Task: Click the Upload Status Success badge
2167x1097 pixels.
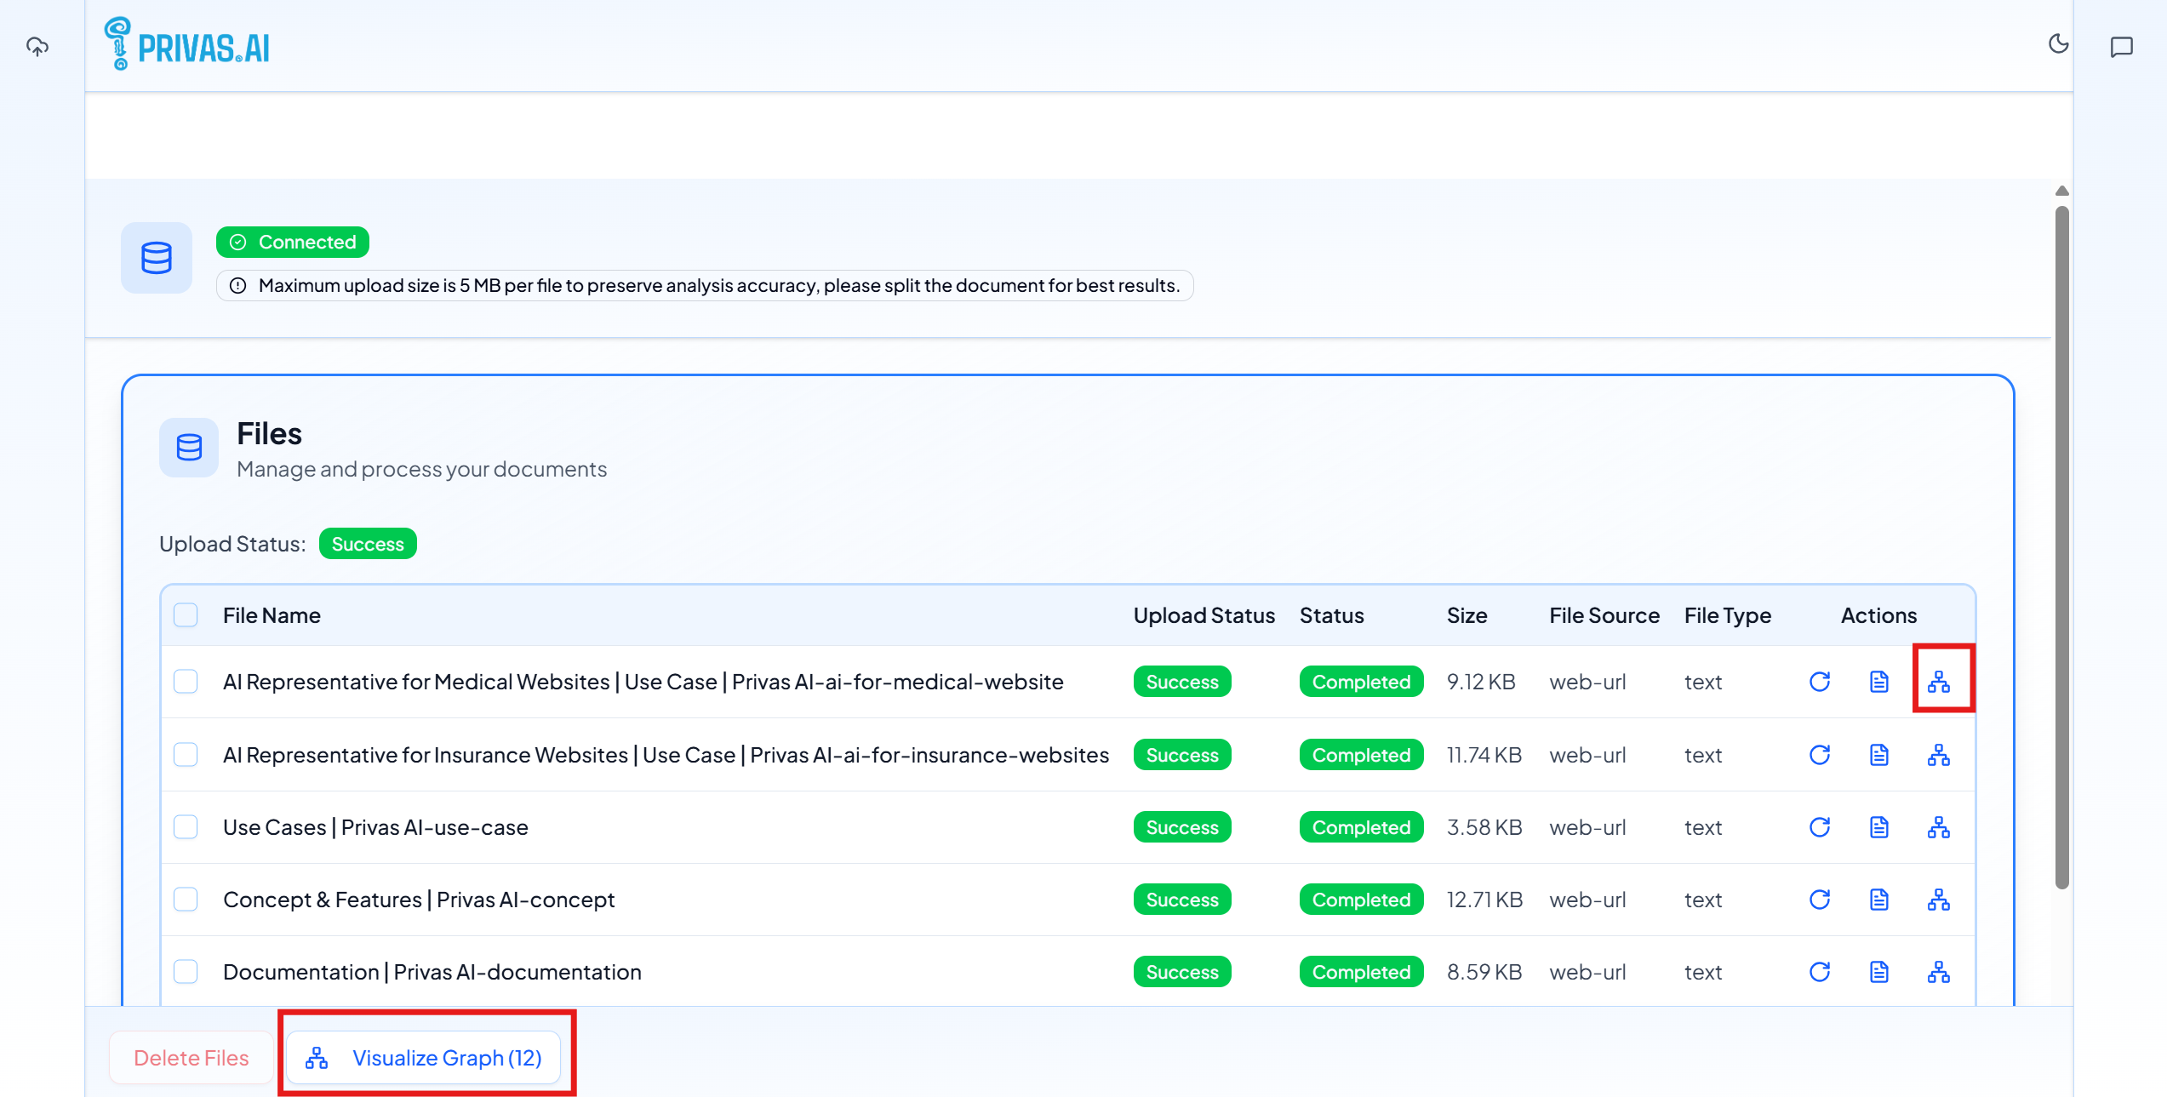Action: (368, 544)
